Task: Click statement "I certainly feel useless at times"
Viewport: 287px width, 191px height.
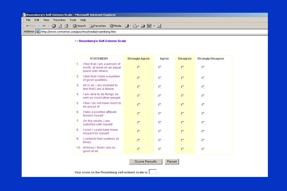Action: coord(101,140)
